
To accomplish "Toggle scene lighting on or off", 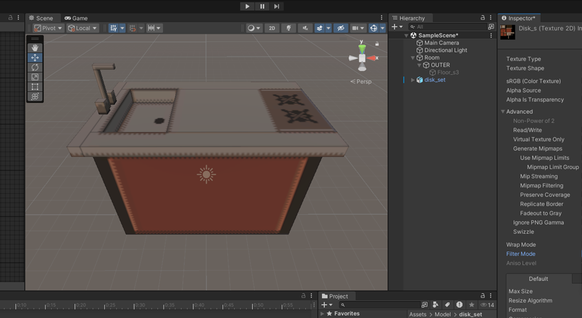I will [x=289, y=28].
